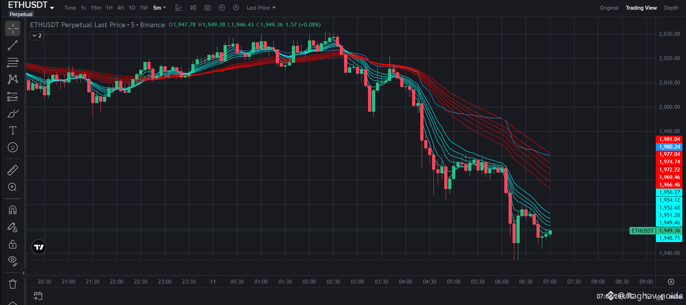Image resolution: width=686 pixels, height=305 pixels.
Task: Click the 2,000.00 price axis label
Action: (670, 107)
